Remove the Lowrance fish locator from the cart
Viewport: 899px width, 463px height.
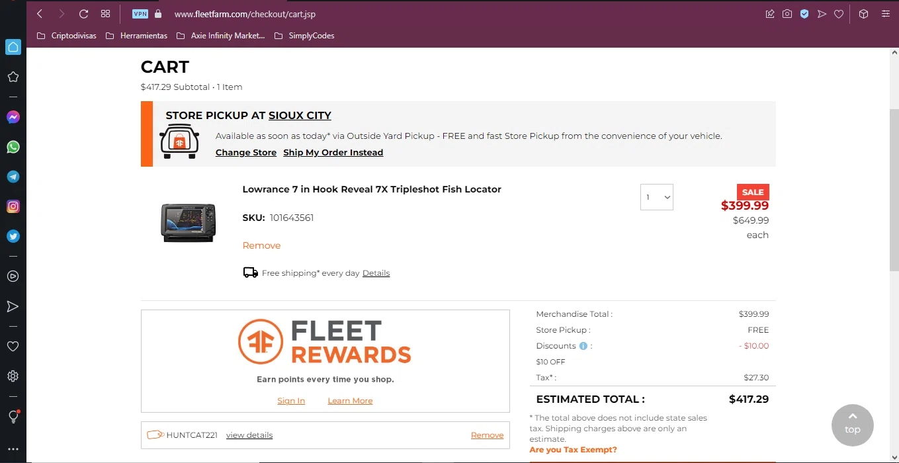pyautogui.click(x=261, y=245)
